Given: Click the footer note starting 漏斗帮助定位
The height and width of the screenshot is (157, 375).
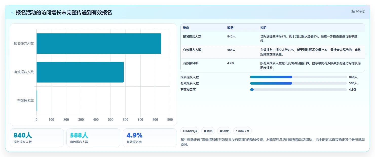Looking at the screenshot, I should (x=273, y=143).
